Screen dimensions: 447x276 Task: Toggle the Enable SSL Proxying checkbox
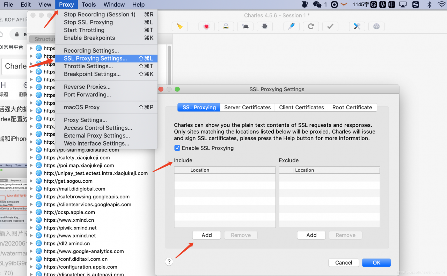point(177,148)
